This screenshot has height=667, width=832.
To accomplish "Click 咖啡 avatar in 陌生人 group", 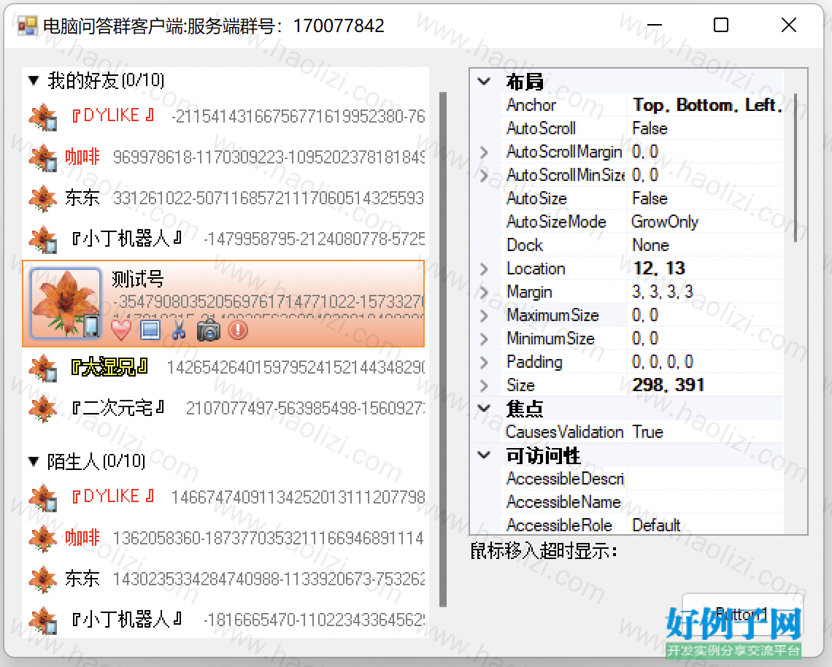I will coord(43,539).
